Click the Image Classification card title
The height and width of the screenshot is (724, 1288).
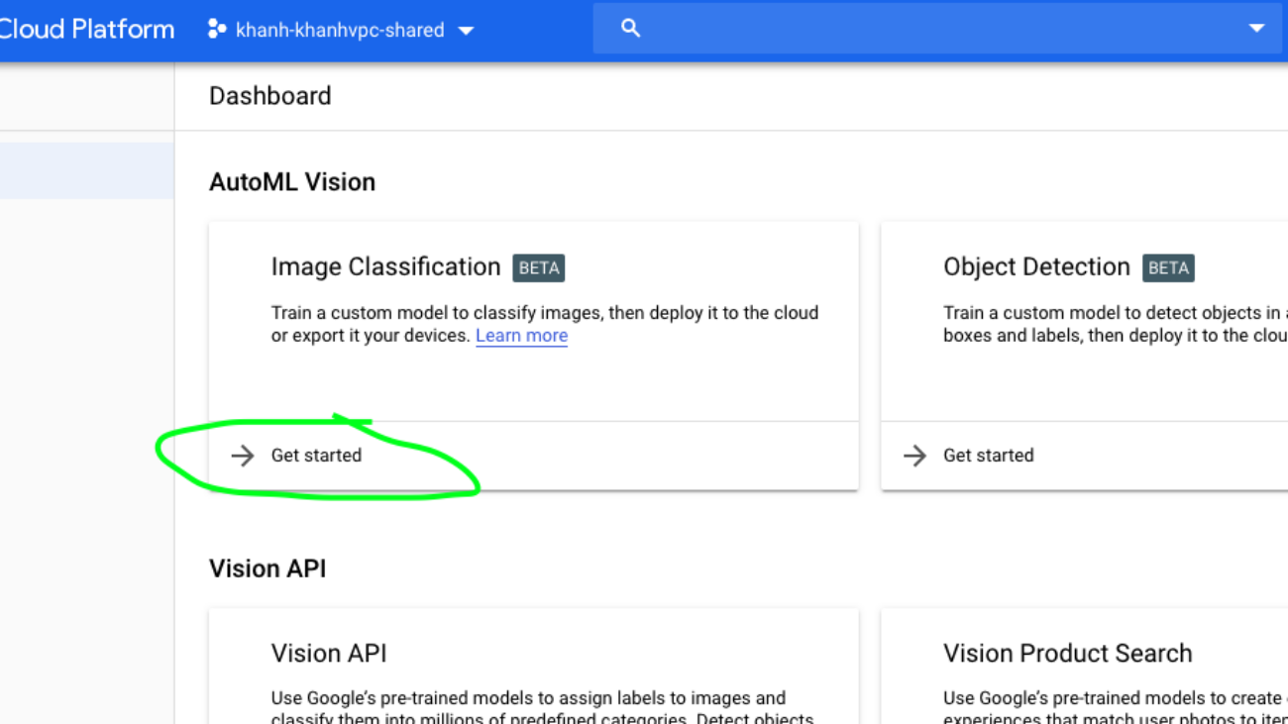tap(385, 267)
